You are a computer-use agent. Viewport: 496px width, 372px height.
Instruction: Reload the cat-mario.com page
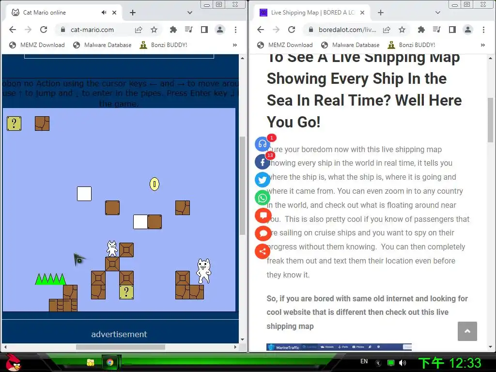(x=44, y=30)
